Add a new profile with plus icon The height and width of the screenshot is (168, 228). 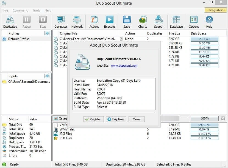[47, 33]
